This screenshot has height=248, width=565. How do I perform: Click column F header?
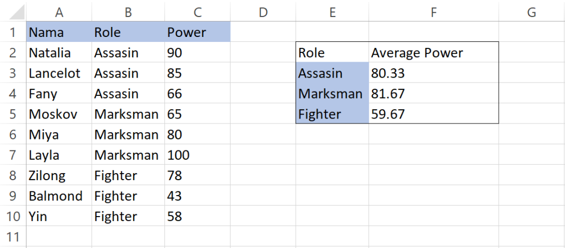click(x=434, y=12)
